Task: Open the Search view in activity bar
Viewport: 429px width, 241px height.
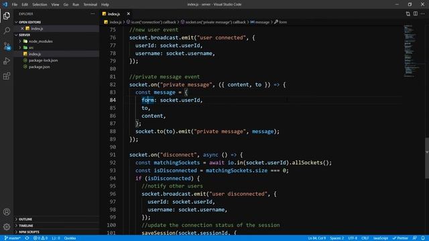Action: (x=7, y=31)
